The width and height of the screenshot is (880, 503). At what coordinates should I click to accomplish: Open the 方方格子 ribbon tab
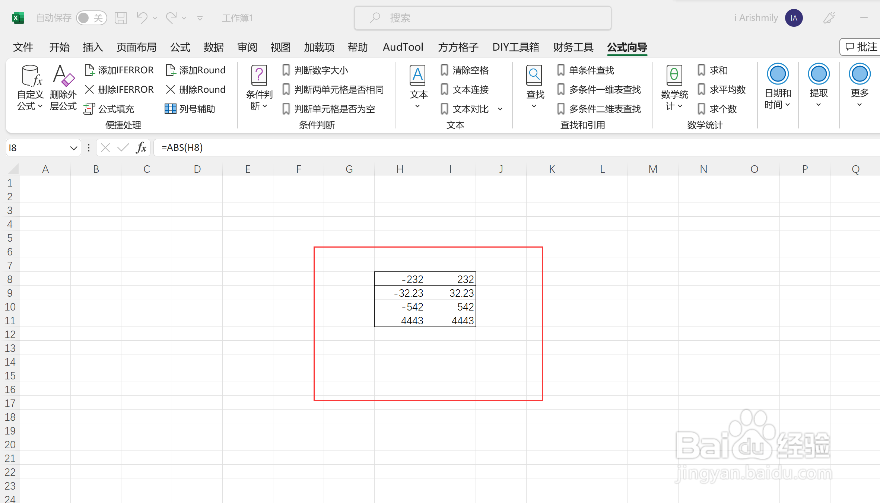click(458, 47)
